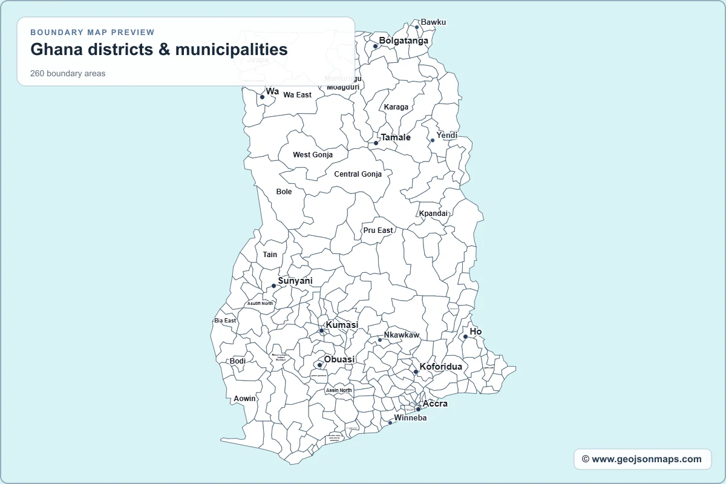The height and width of the screenshot is (484, 726).
Task: Select the Pru East district label
Action: tap(378, 231)
